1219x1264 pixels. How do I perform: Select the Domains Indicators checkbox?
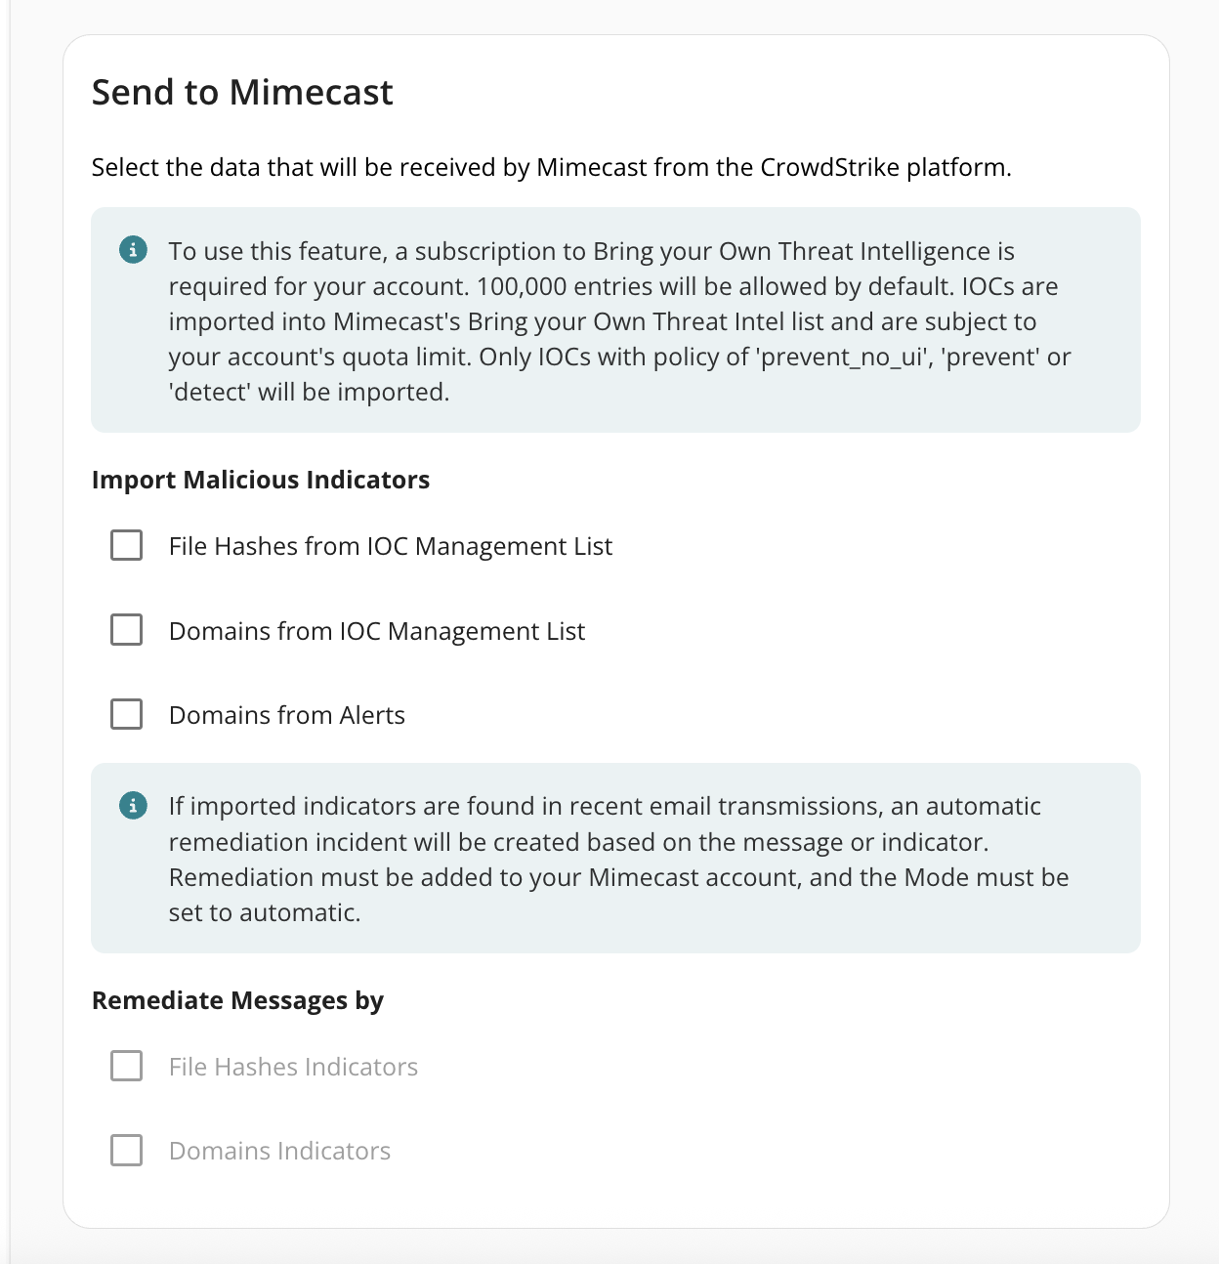pos(127,1150)
